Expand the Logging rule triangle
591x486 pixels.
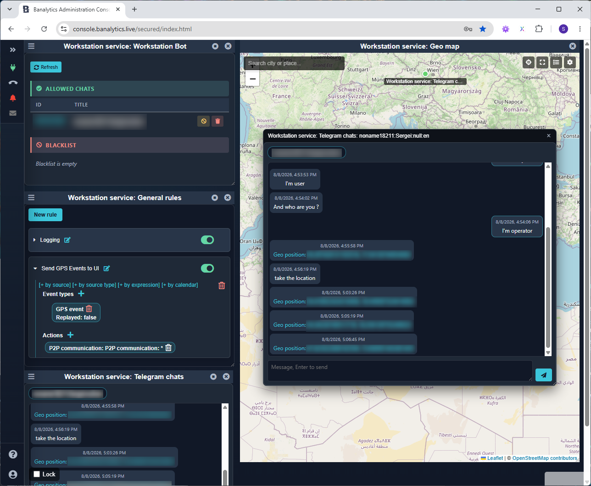point(34,240)
